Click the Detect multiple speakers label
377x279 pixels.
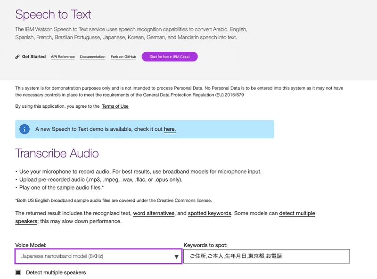[56, 272]
